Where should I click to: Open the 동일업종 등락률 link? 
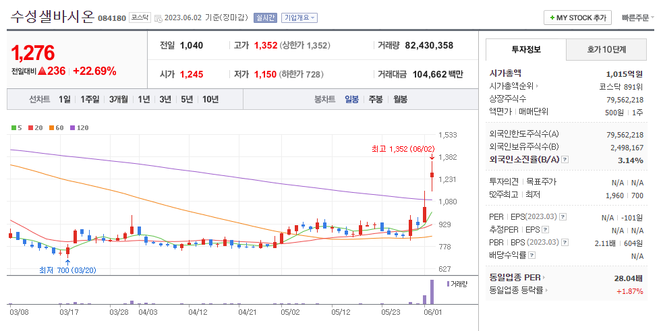518,290
